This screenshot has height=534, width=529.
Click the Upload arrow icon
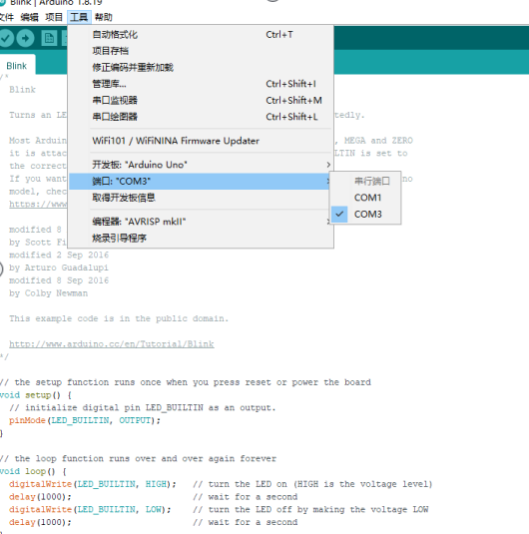pos(25,38)
